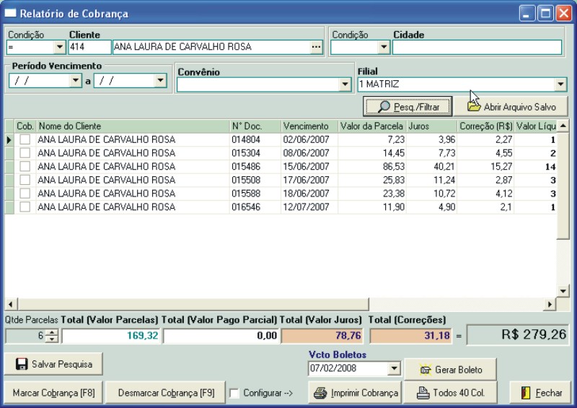577x408 pixels.
Task: Click Juros value 10,72 cell
Action: [x=432, y=194]
